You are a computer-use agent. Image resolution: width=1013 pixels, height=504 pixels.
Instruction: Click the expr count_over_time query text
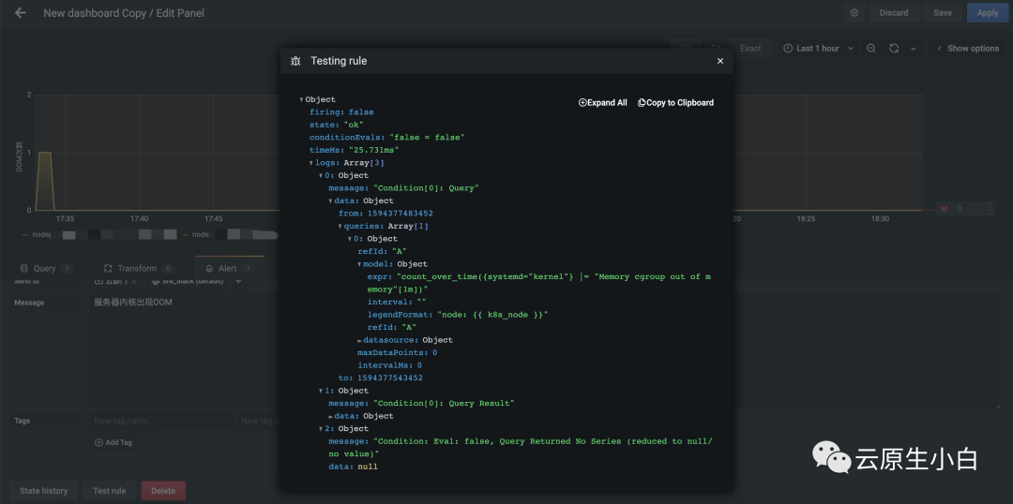[x=538, y=283]
